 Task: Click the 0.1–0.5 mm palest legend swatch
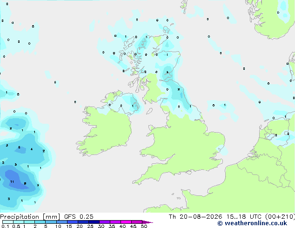(8, 222)
